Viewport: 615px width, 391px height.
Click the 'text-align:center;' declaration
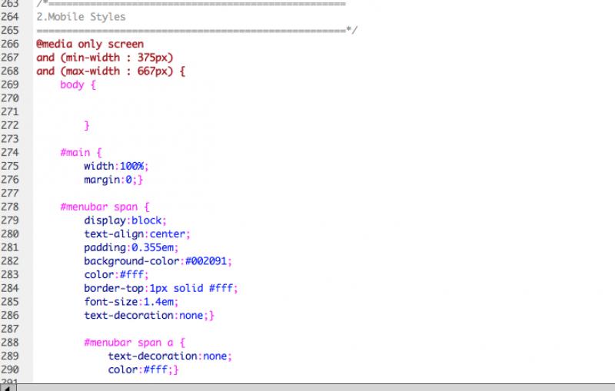pyautogui.click(x=137, y=234)
